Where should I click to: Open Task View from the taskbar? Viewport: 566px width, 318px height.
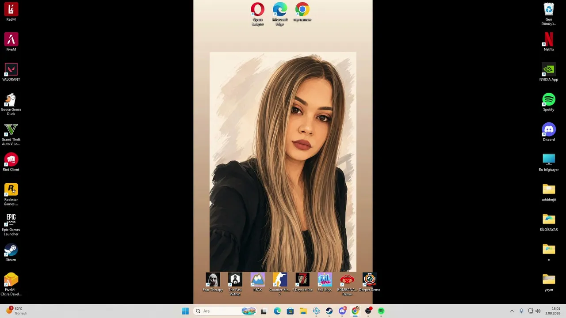pos(264,311)
